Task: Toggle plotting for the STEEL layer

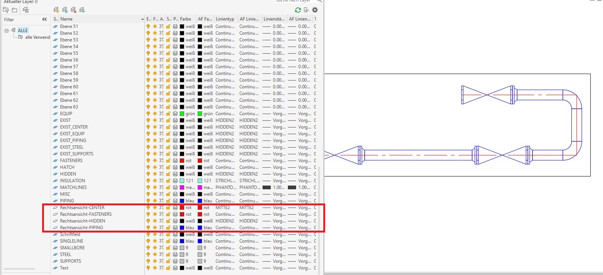Action: [x=175, y=255]
